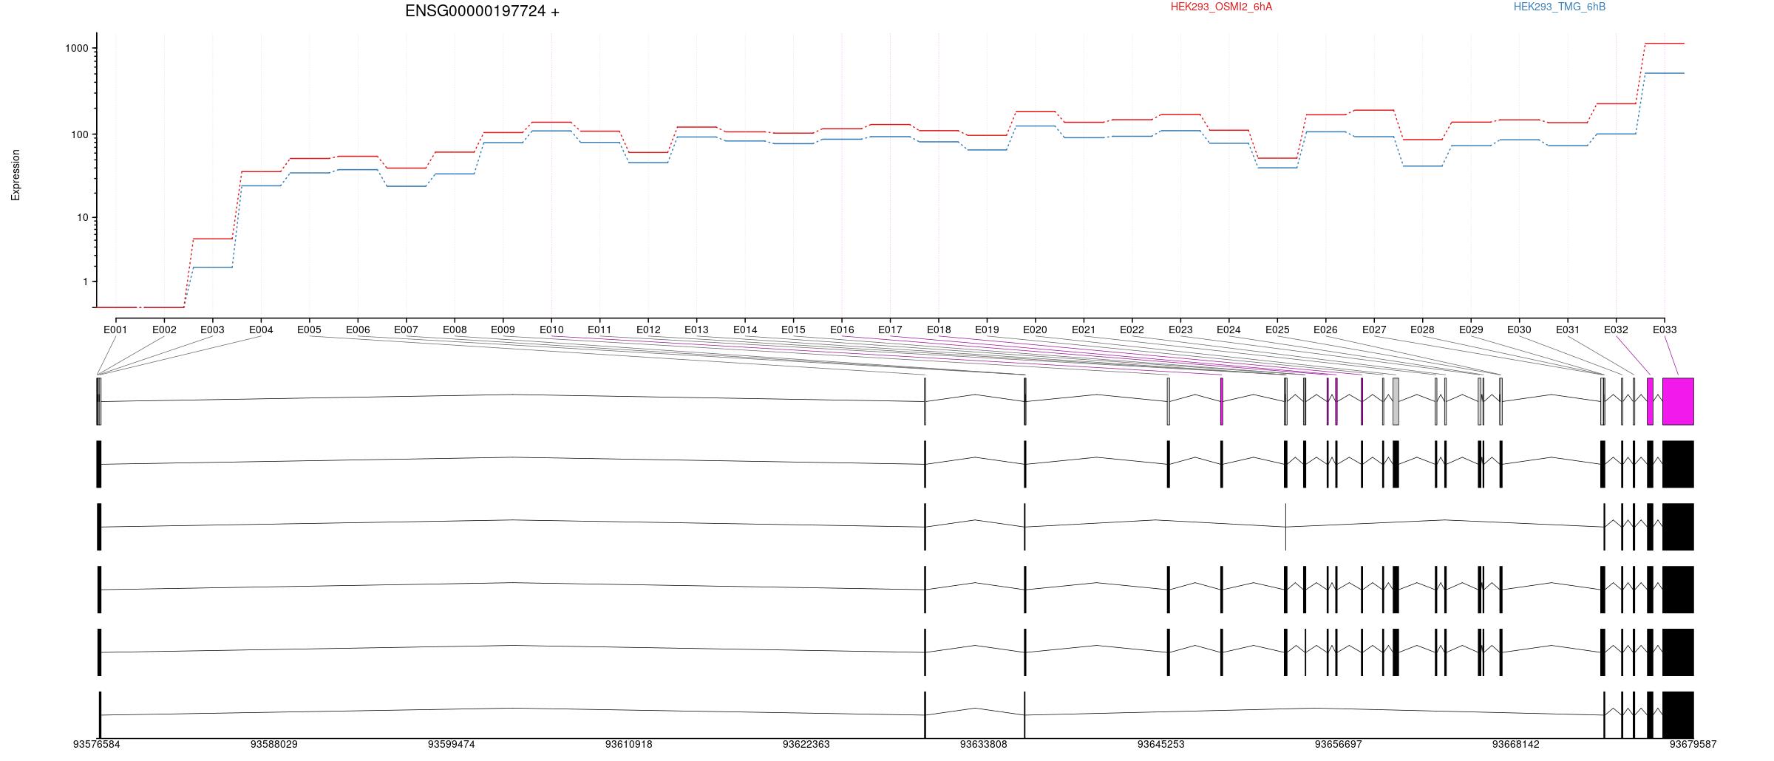Select the HEK293_OSMI2_6hA legend label
Viewport: 1774px width, 761px height.
tap(1221, 7)
